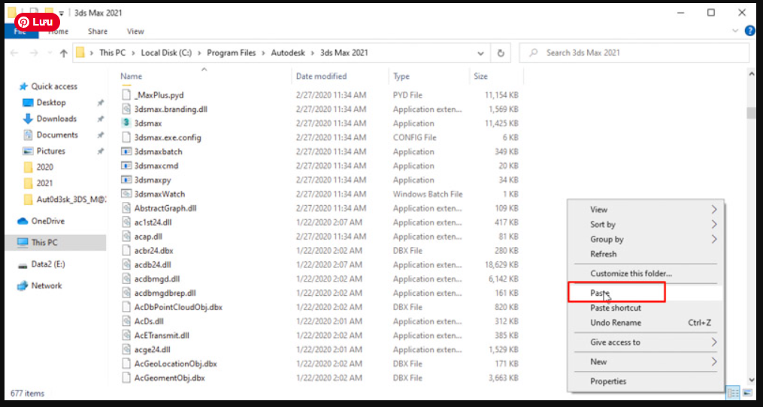The height and width of the screenshot is (407, 763).
Task: Sort files by the Date modified column
Action: [321, 77]
